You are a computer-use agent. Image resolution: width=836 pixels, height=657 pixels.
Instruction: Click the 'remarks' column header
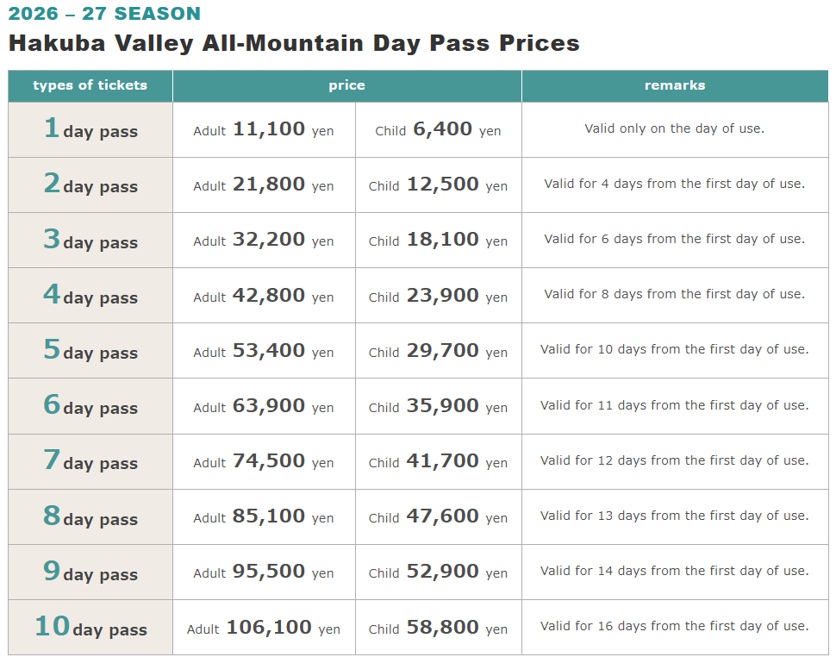pyautogui.click(x=675, y=85)
